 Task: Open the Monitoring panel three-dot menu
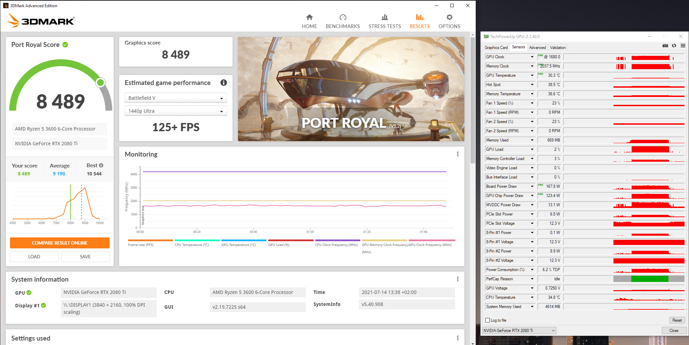click(x=458, y=154)
